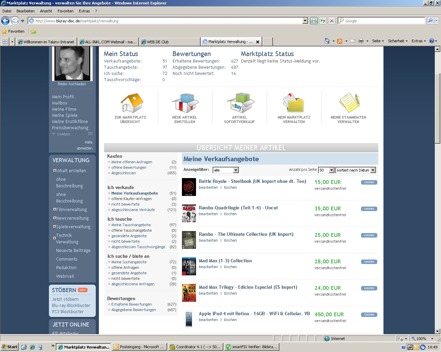
Task: Open Meine Tauschangebote link
Action: [131, 225]
